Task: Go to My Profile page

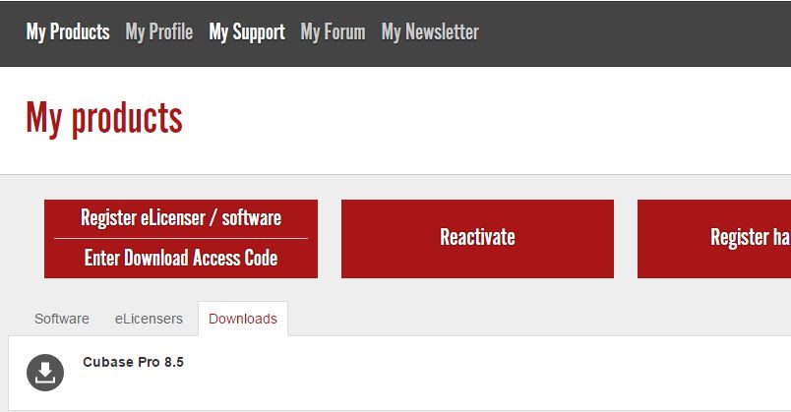Action: [x=159, y=32]
